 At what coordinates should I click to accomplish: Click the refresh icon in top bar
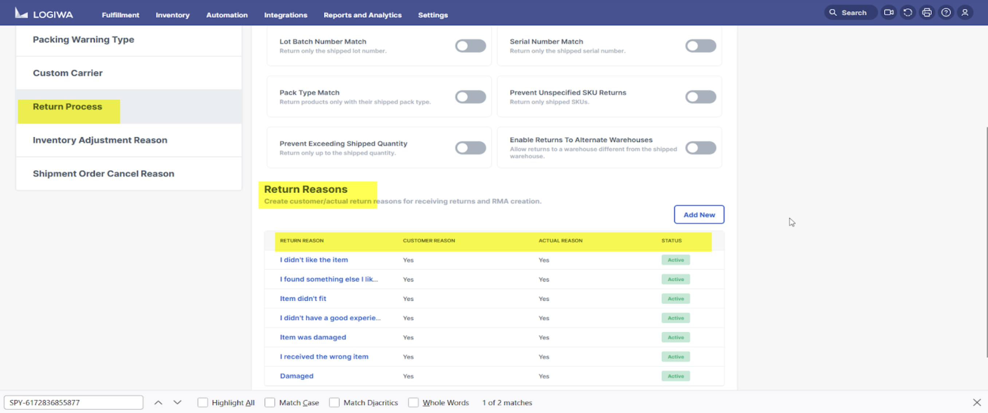click(x=907, y=13)
